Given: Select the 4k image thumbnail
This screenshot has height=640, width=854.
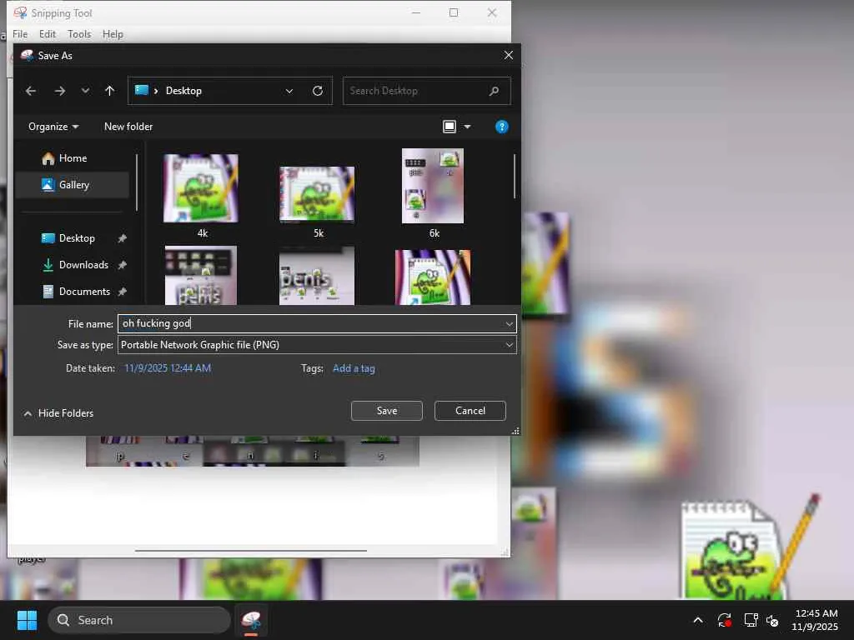Looking at the screenshot, I should 201,188.
